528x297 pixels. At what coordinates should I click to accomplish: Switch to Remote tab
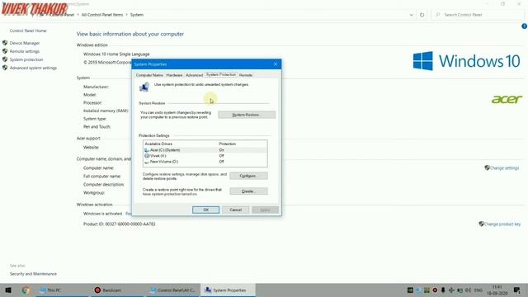coord(246,75)
